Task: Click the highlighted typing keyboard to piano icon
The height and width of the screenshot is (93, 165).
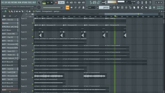Action: pos(68,7)
